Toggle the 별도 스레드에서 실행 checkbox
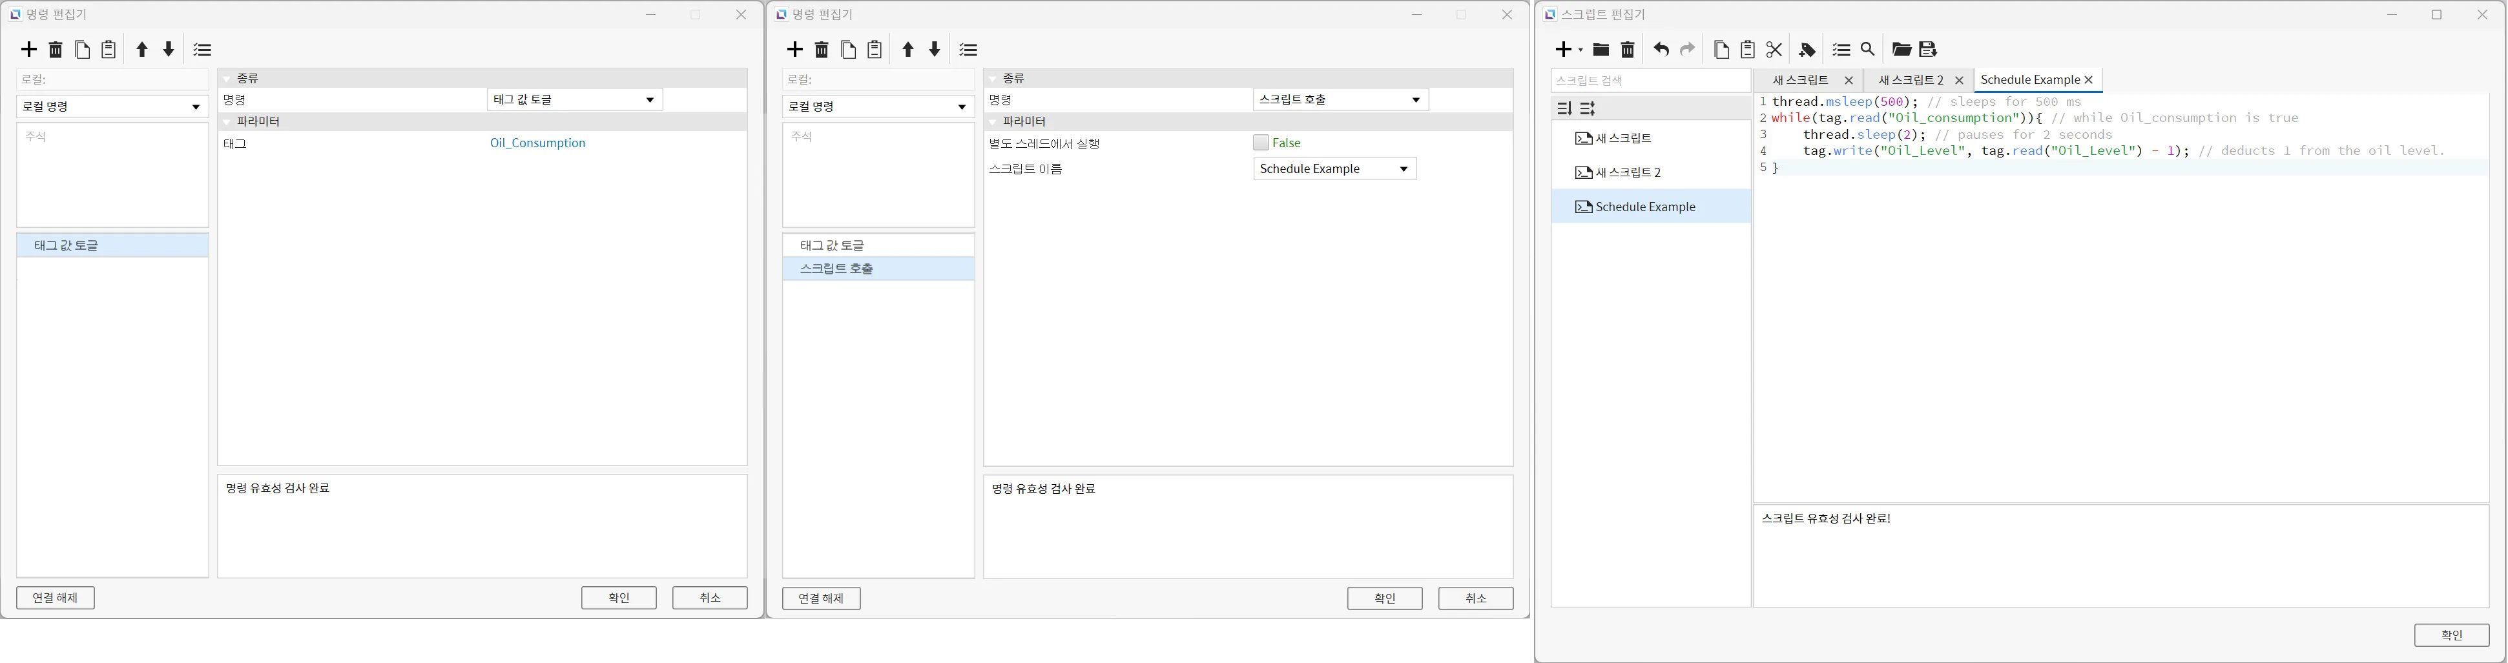 pyautogui.click(x=1261, y=143)
